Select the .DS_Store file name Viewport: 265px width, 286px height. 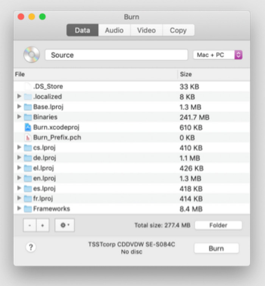pos(48,86)
